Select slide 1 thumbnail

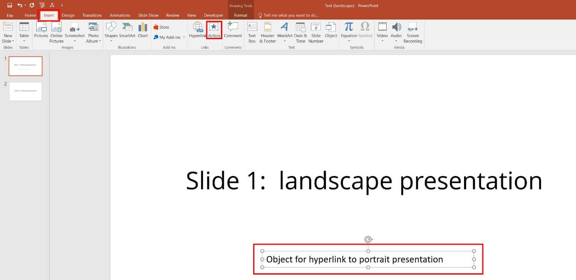(25, 66)
